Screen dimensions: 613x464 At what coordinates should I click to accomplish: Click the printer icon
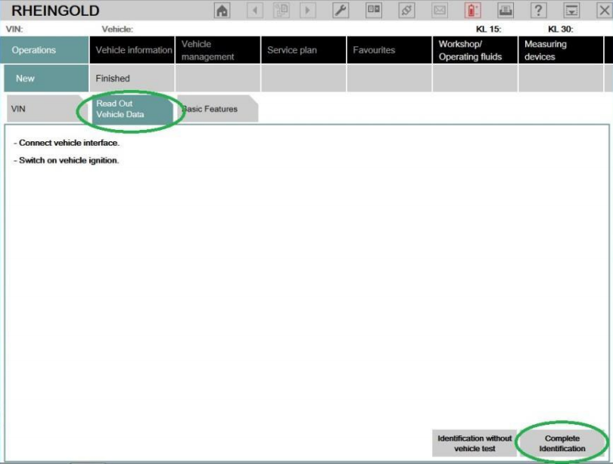tap(505, 10)
